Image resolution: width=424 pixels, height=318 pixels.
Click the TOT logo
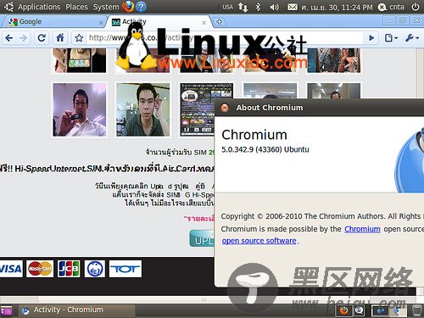[x=126, y=269]
